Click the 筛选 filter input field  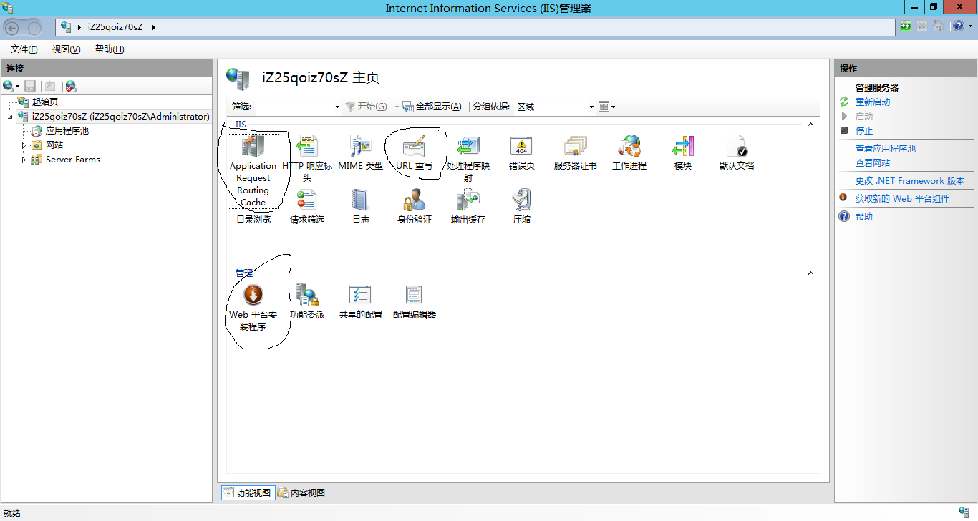(294, 107)
